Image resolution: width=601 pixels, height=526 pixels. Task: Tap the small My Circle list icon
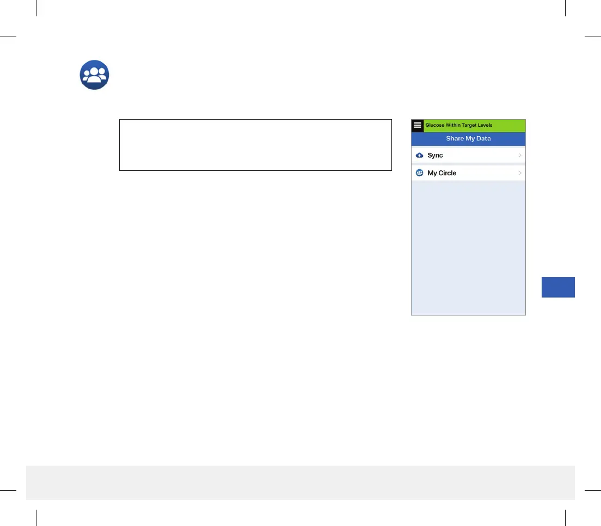419,173
